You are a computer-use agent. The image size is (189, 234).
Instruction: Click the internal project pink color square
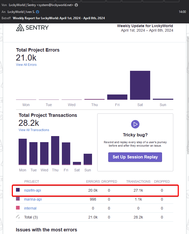coord(18,208)
